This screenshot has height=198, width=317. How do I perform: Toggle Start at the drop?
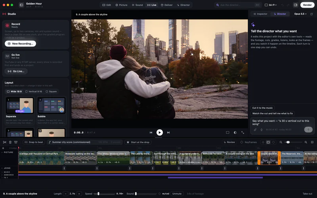138,142
